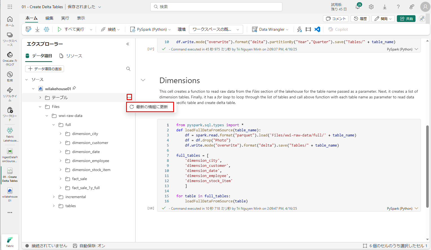Switch to the リソース tab
This screenshot has width=431, height=250.
coord(71,56)
